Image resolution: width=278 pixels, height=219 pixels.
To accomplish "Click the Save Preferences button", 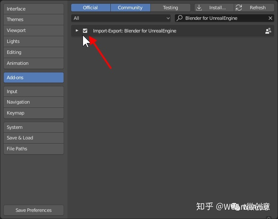I will 34,210.
